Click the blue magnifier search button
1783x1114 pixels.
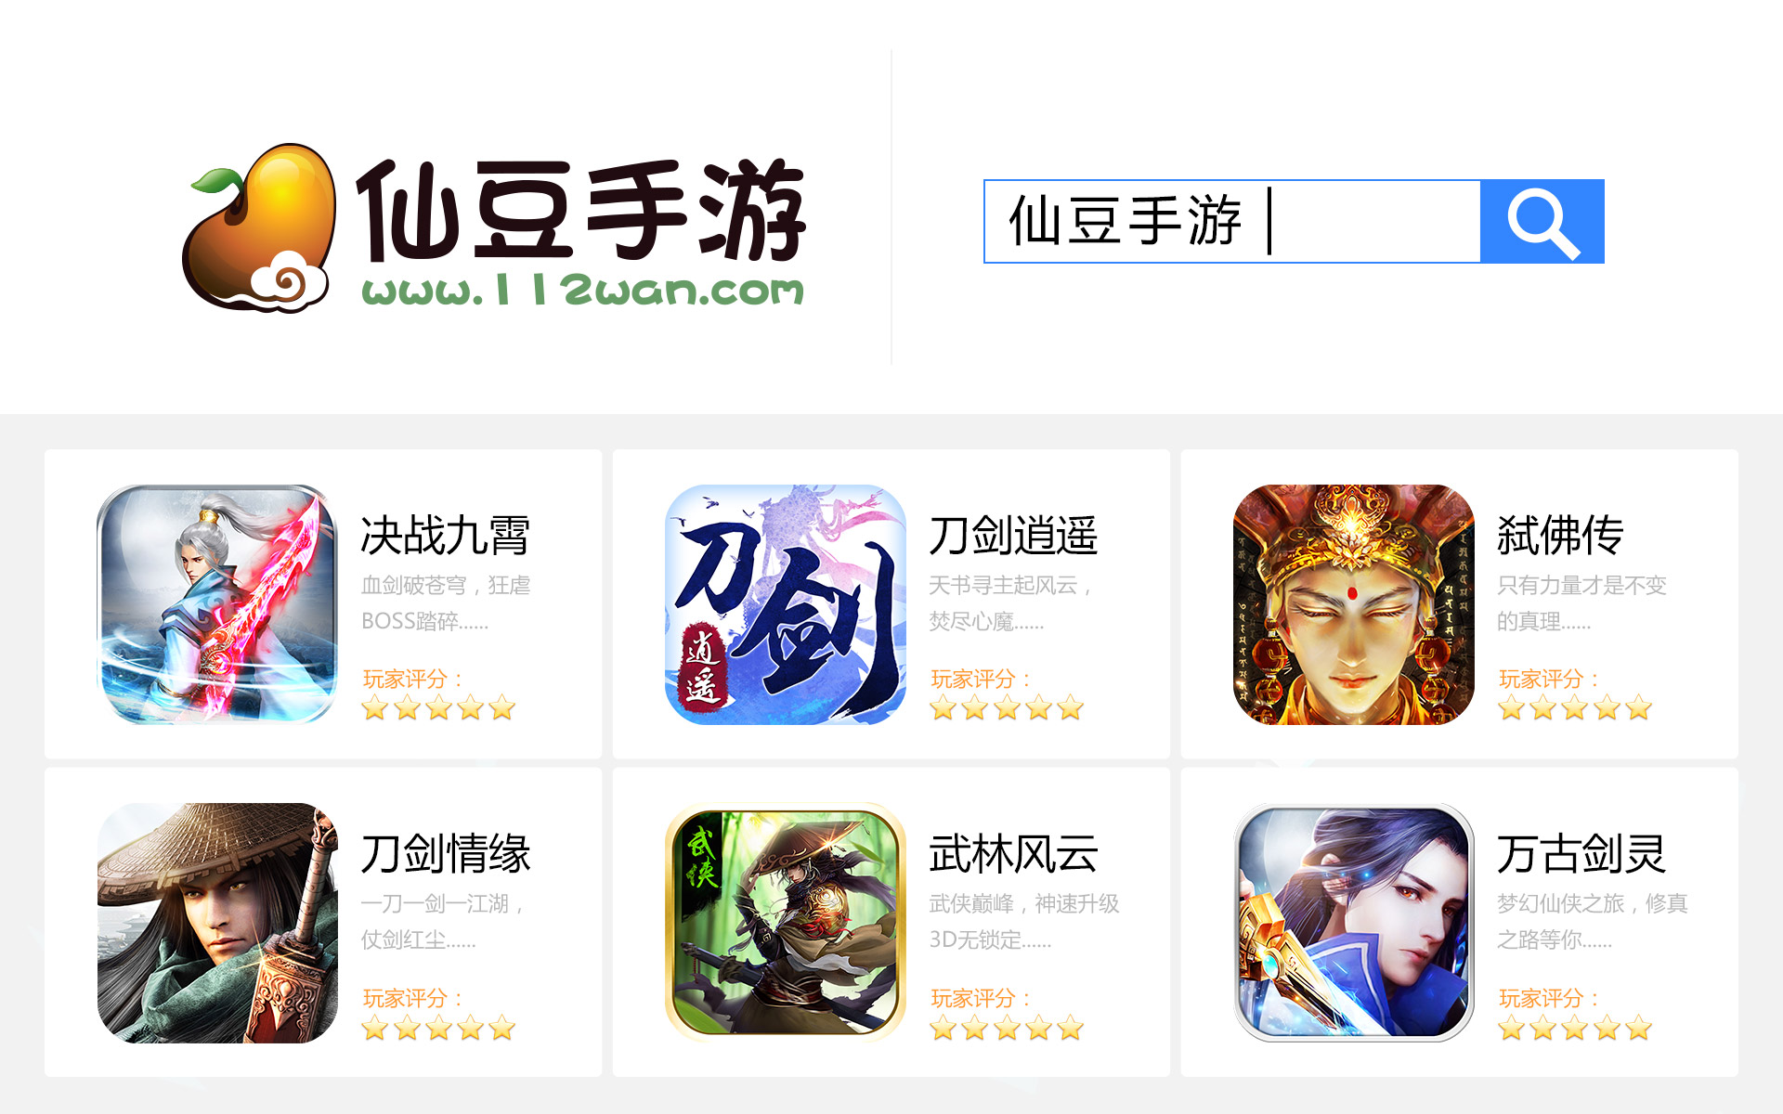tap(1542, 221)
